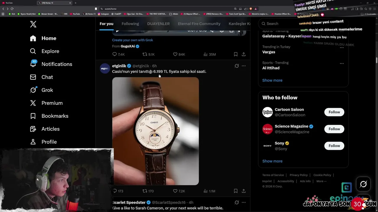This screenshot has width=378, height=212.
Task: Open Profile from the sidebar
Action: [43, 142]
